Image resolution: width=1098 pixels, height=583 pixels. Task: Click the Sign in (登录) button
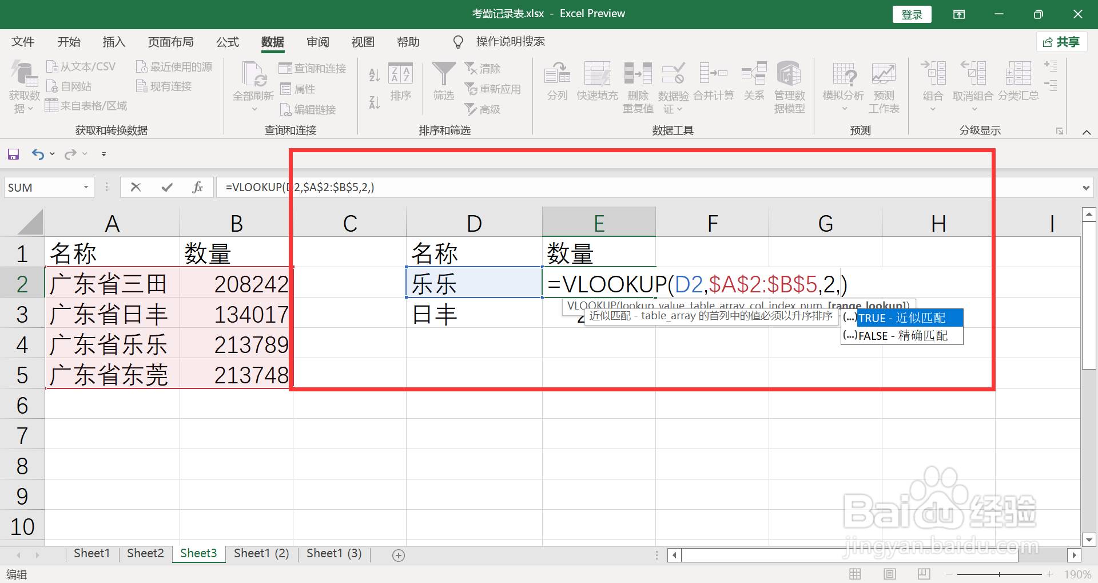[x=912, y=14]
